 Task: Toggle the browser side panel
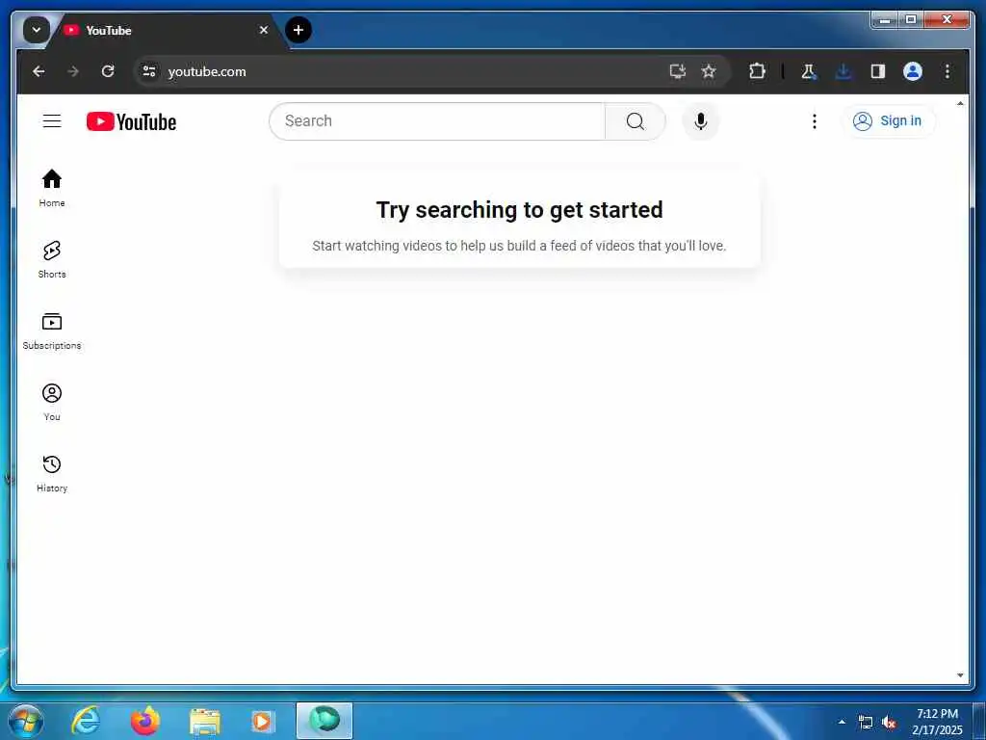click(x=878, y=71)
